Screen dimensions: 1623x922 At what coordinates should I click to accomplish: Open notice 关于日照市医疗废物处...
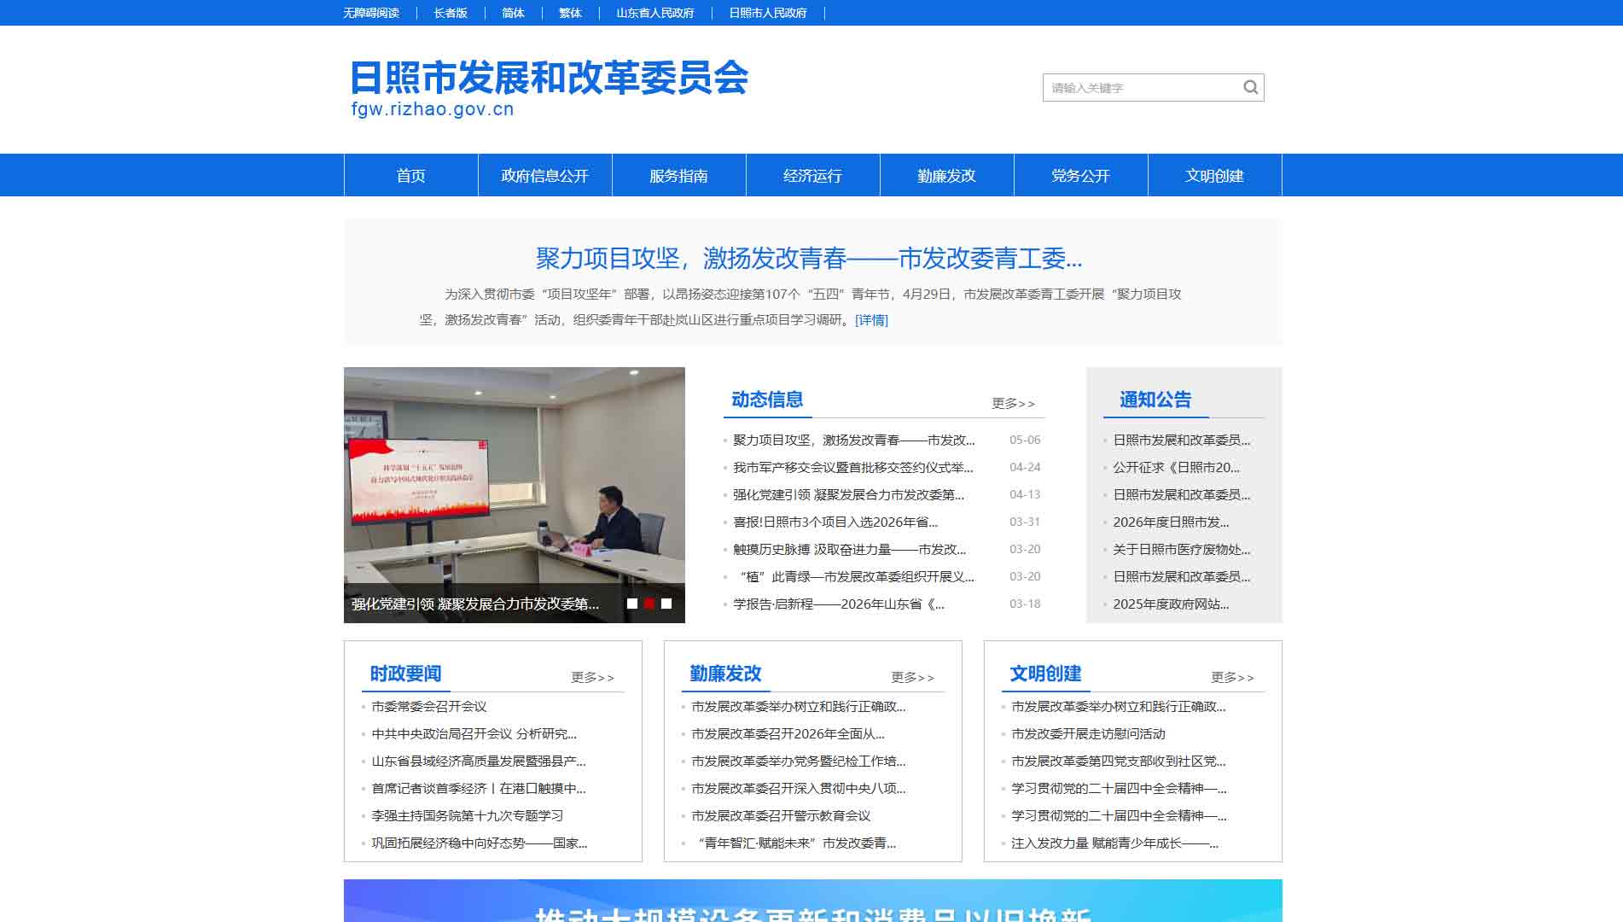[x=1182, y=549]
